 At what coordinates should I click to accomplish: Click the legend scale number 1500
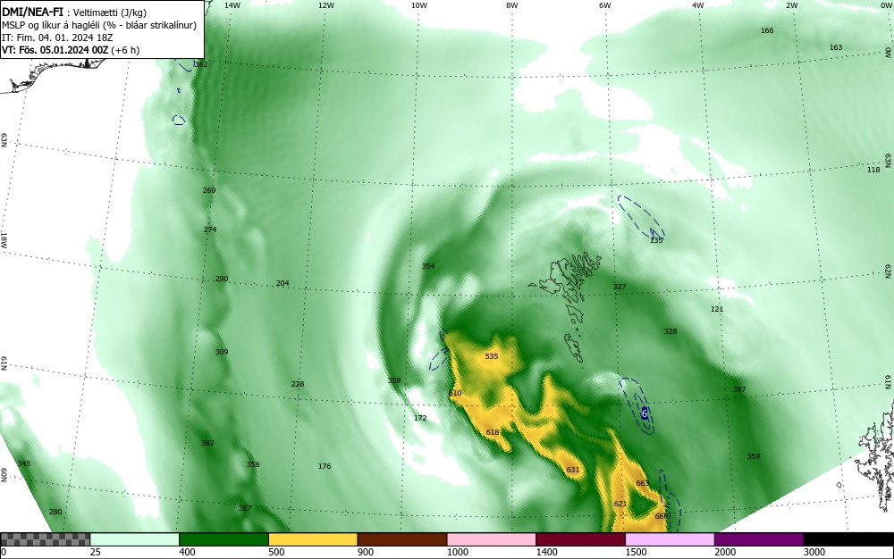click(x=636, y=552)
